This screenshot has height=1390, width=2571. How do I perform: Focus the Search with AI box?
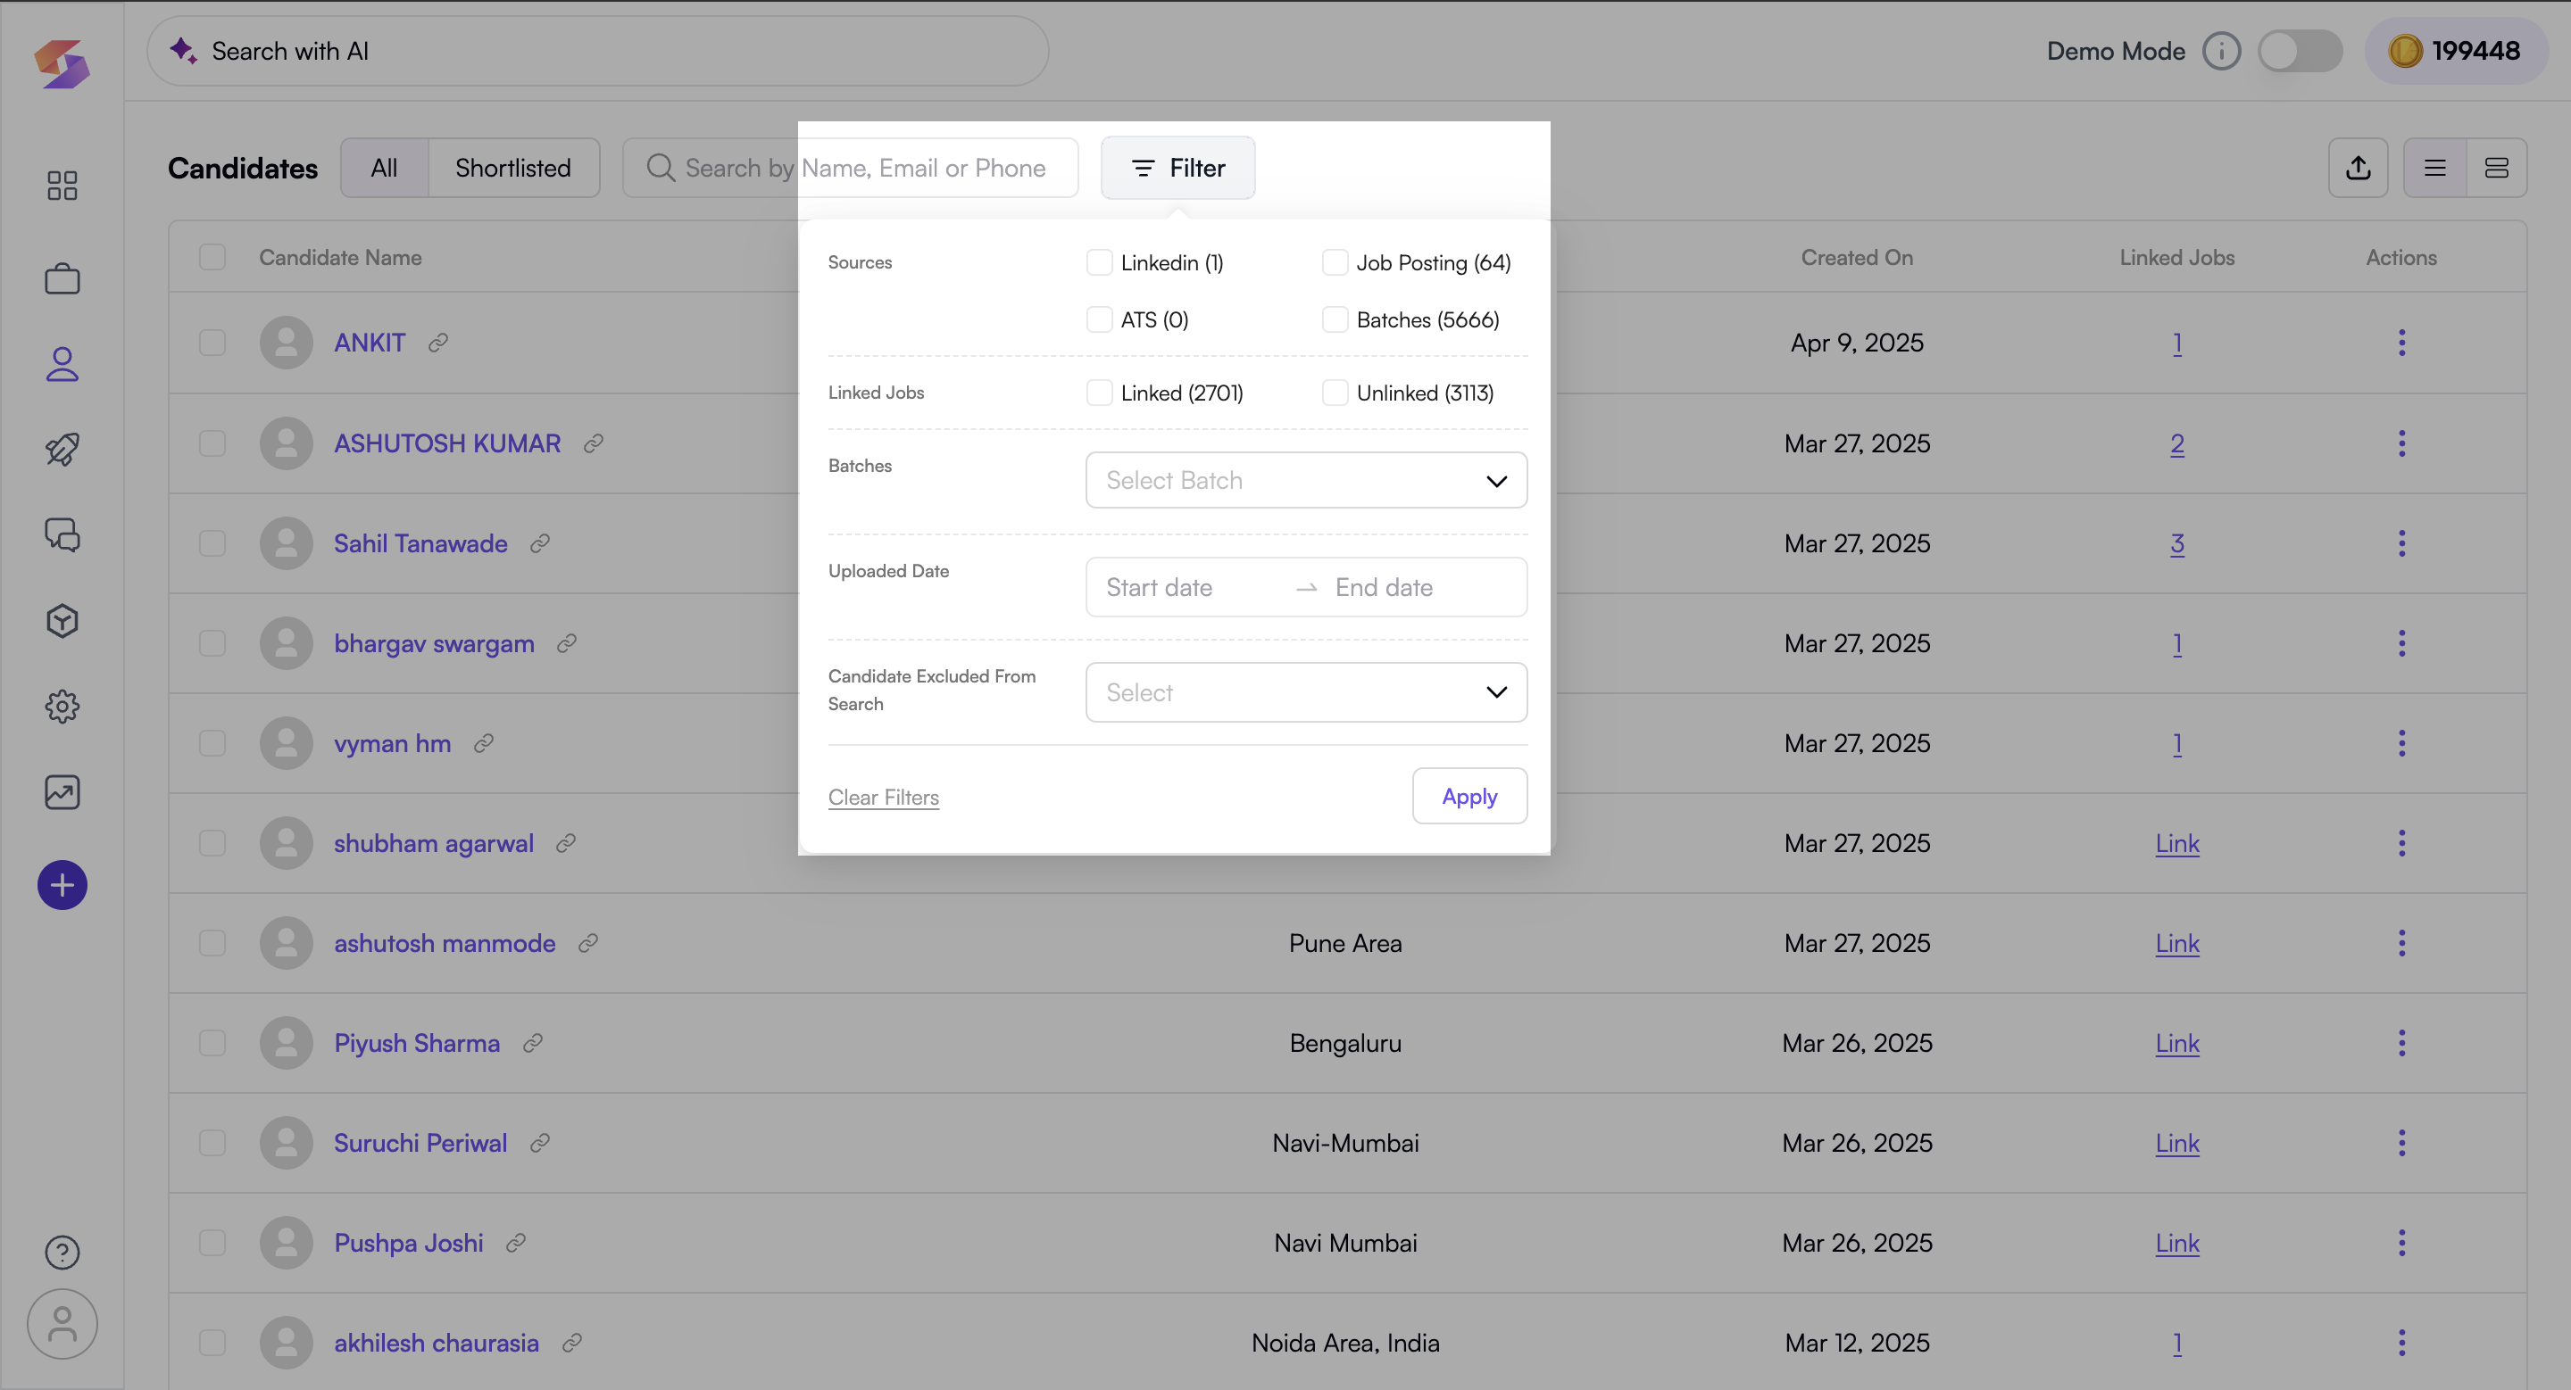coord(597,51)
